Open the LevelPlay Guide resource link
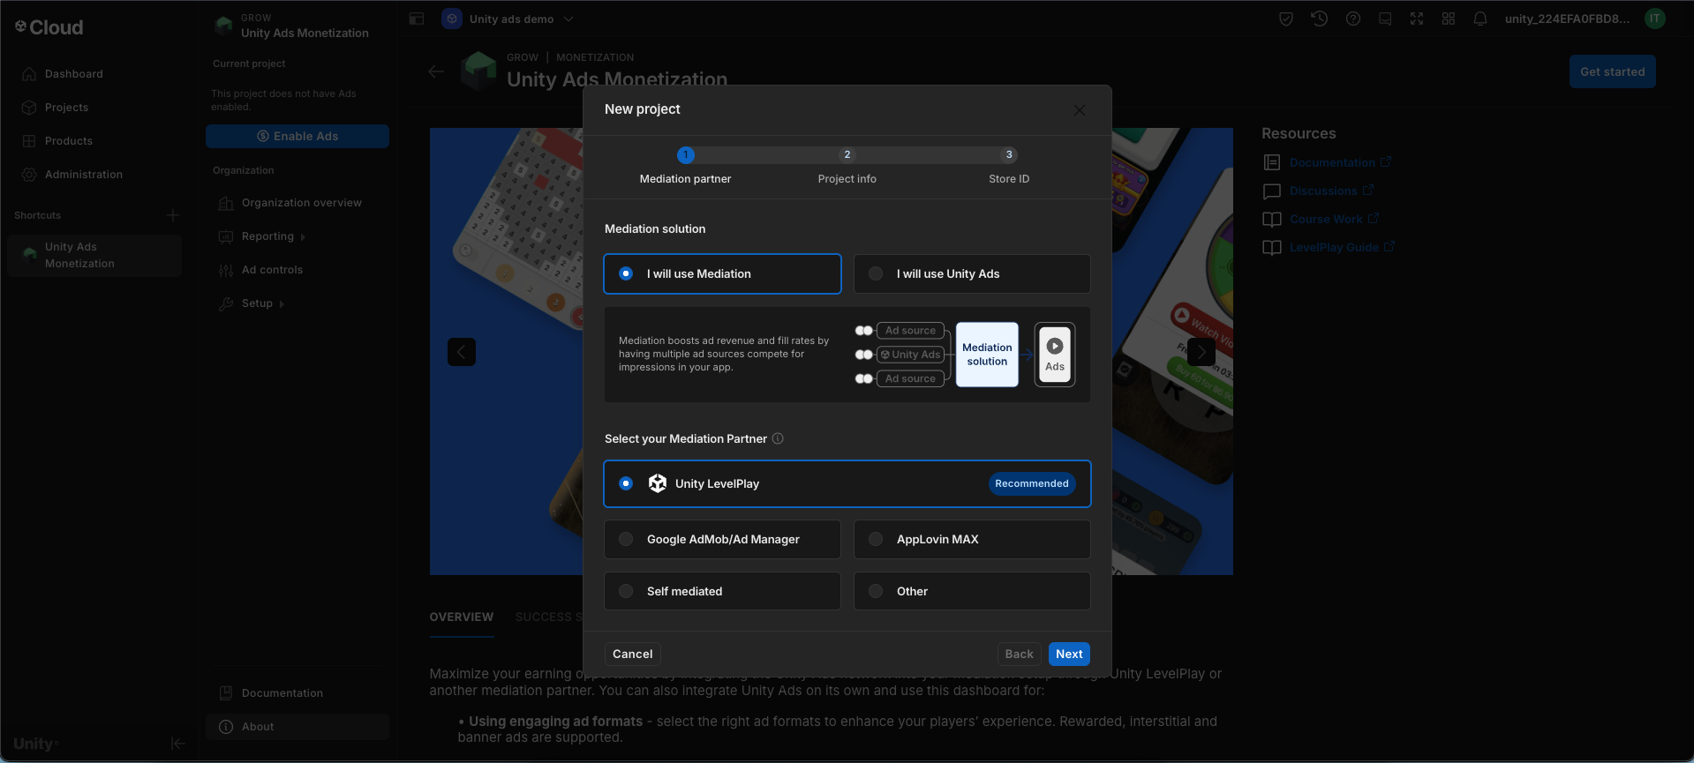1694x763 pixels. 1342,247
